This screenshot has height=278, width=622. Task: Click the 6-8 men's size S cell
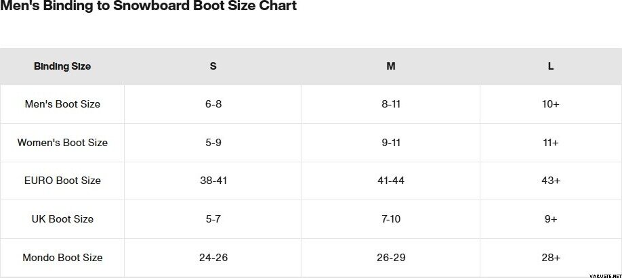point(213,104)
